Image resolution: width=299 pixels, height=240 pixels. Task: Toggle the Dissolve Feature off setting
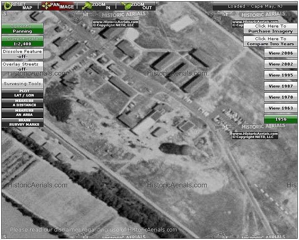click(22, 54)
